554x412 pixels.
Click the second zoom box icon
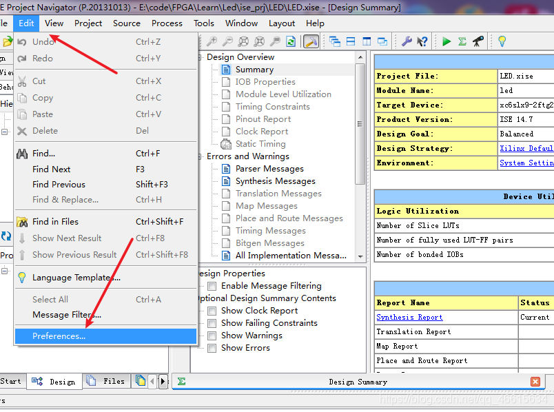[x=259, y=41]
